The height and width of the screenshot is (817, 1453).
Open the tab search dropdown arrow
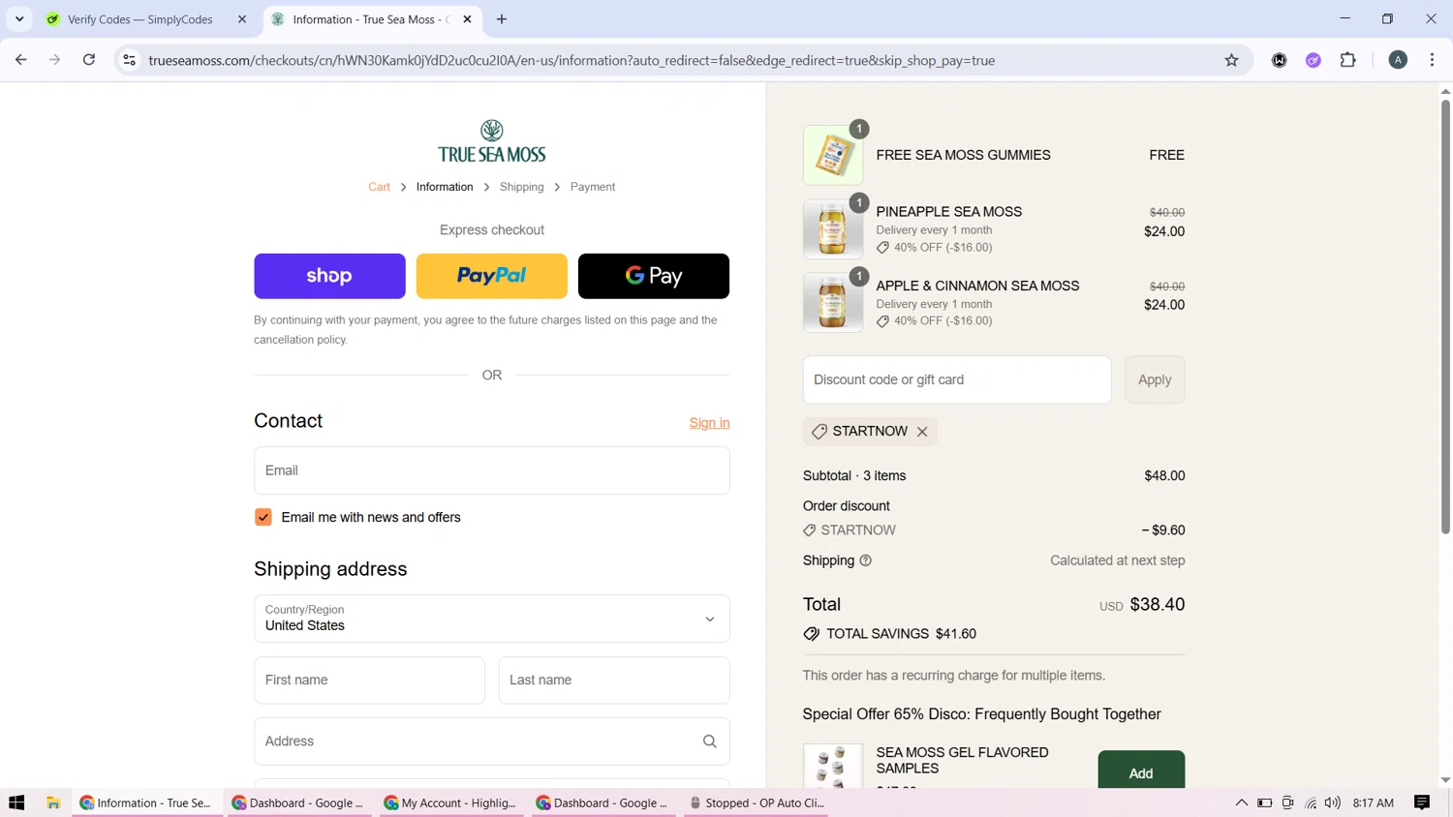pyautogui.click(x=19, y=19)
